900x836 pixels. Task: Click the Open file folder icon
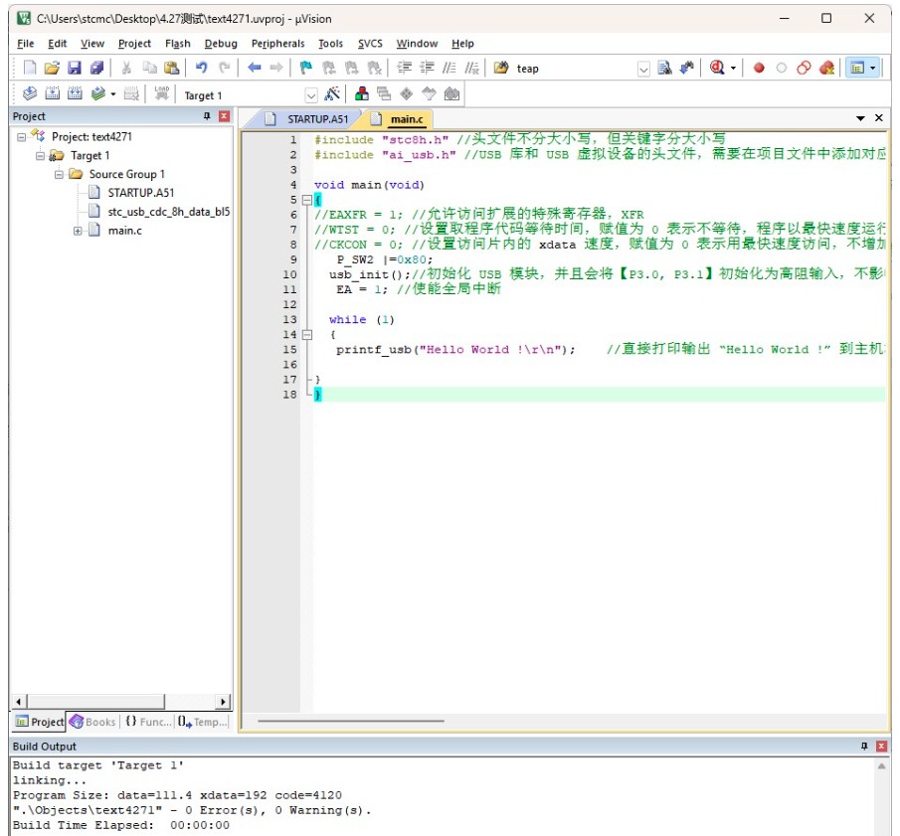(52, 68)
